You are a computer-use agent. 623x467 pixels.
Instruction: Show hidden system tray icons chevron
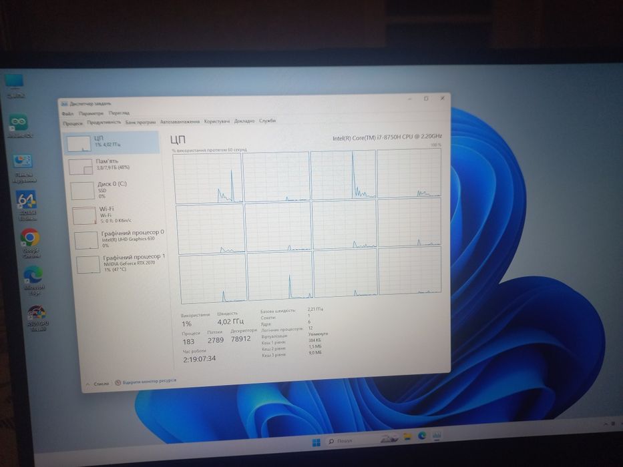606,424
